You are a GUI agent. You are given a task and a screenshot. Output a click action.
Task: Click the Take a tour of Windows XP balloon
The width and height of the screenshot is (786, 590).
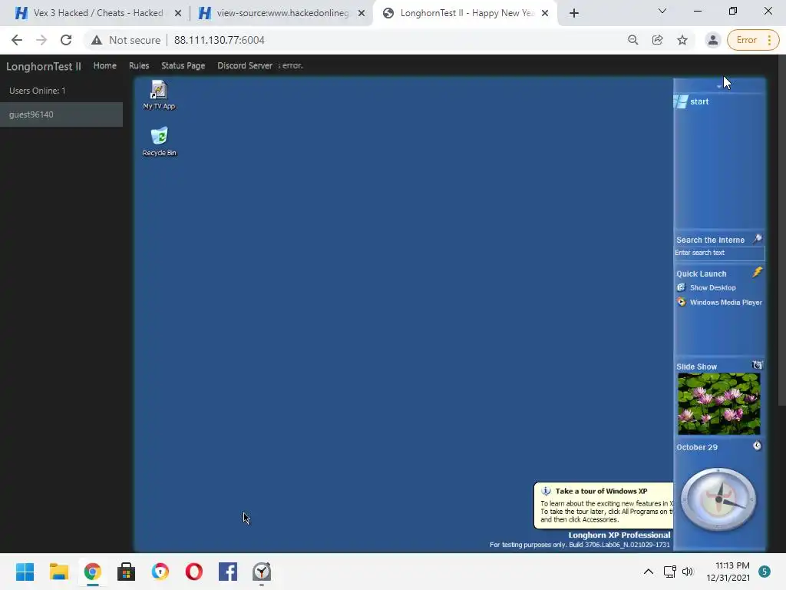(x=603, y=505)
